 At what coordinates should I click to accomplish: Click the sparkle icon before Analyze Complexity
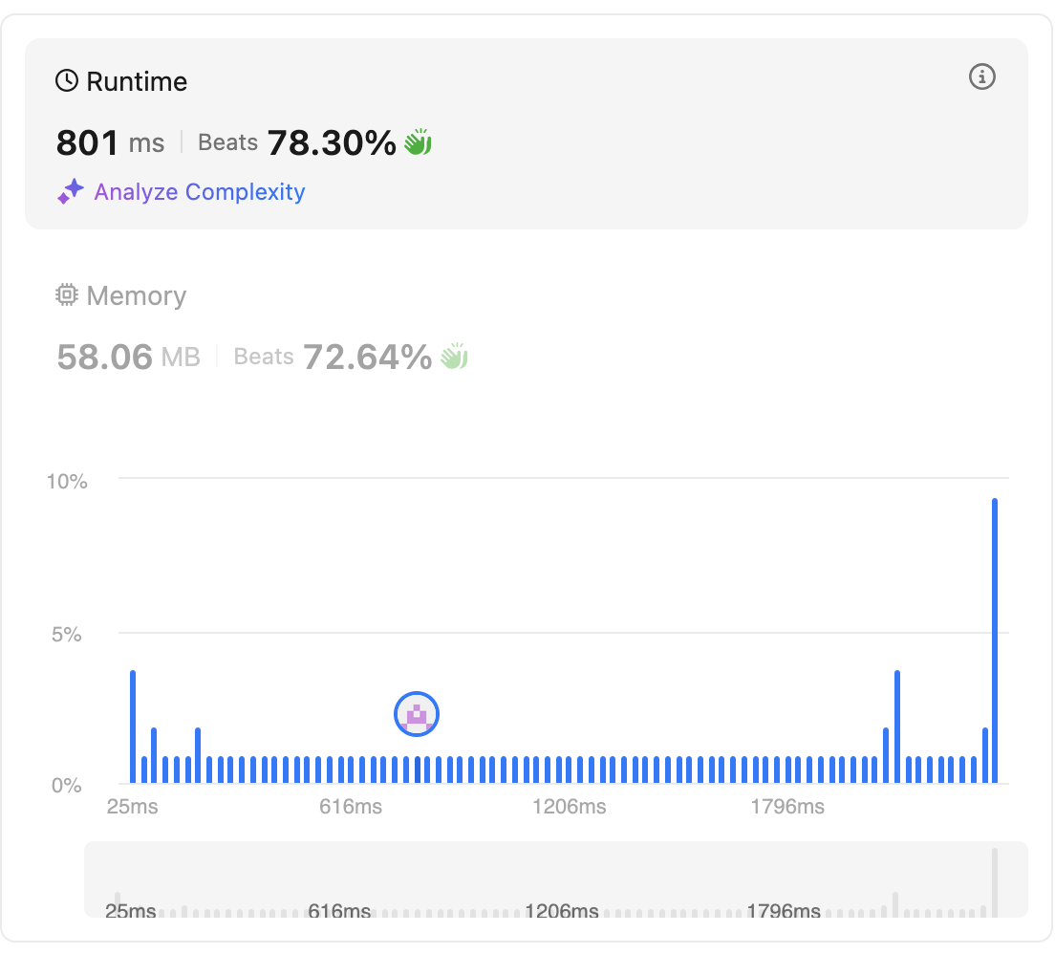[x=71, y=192]
